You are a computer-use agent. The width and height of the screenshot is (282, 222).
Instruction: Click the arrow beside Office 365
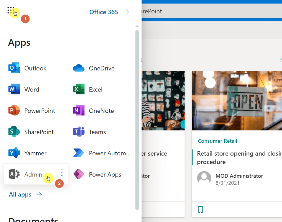[126, 12]
